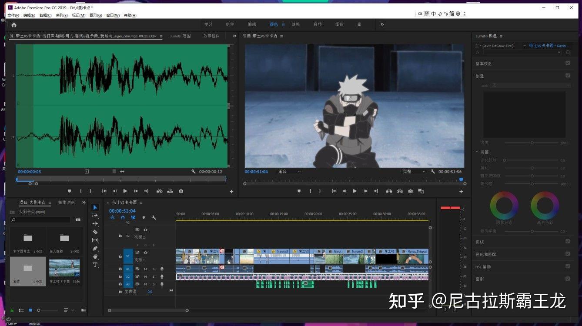Screen dimensions: 582x326
Task: Add marker in timeline header
Action: (x=144, y=217)
